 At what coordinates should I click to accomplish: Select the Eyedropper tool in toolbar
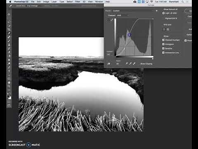[x=9, y=33]
